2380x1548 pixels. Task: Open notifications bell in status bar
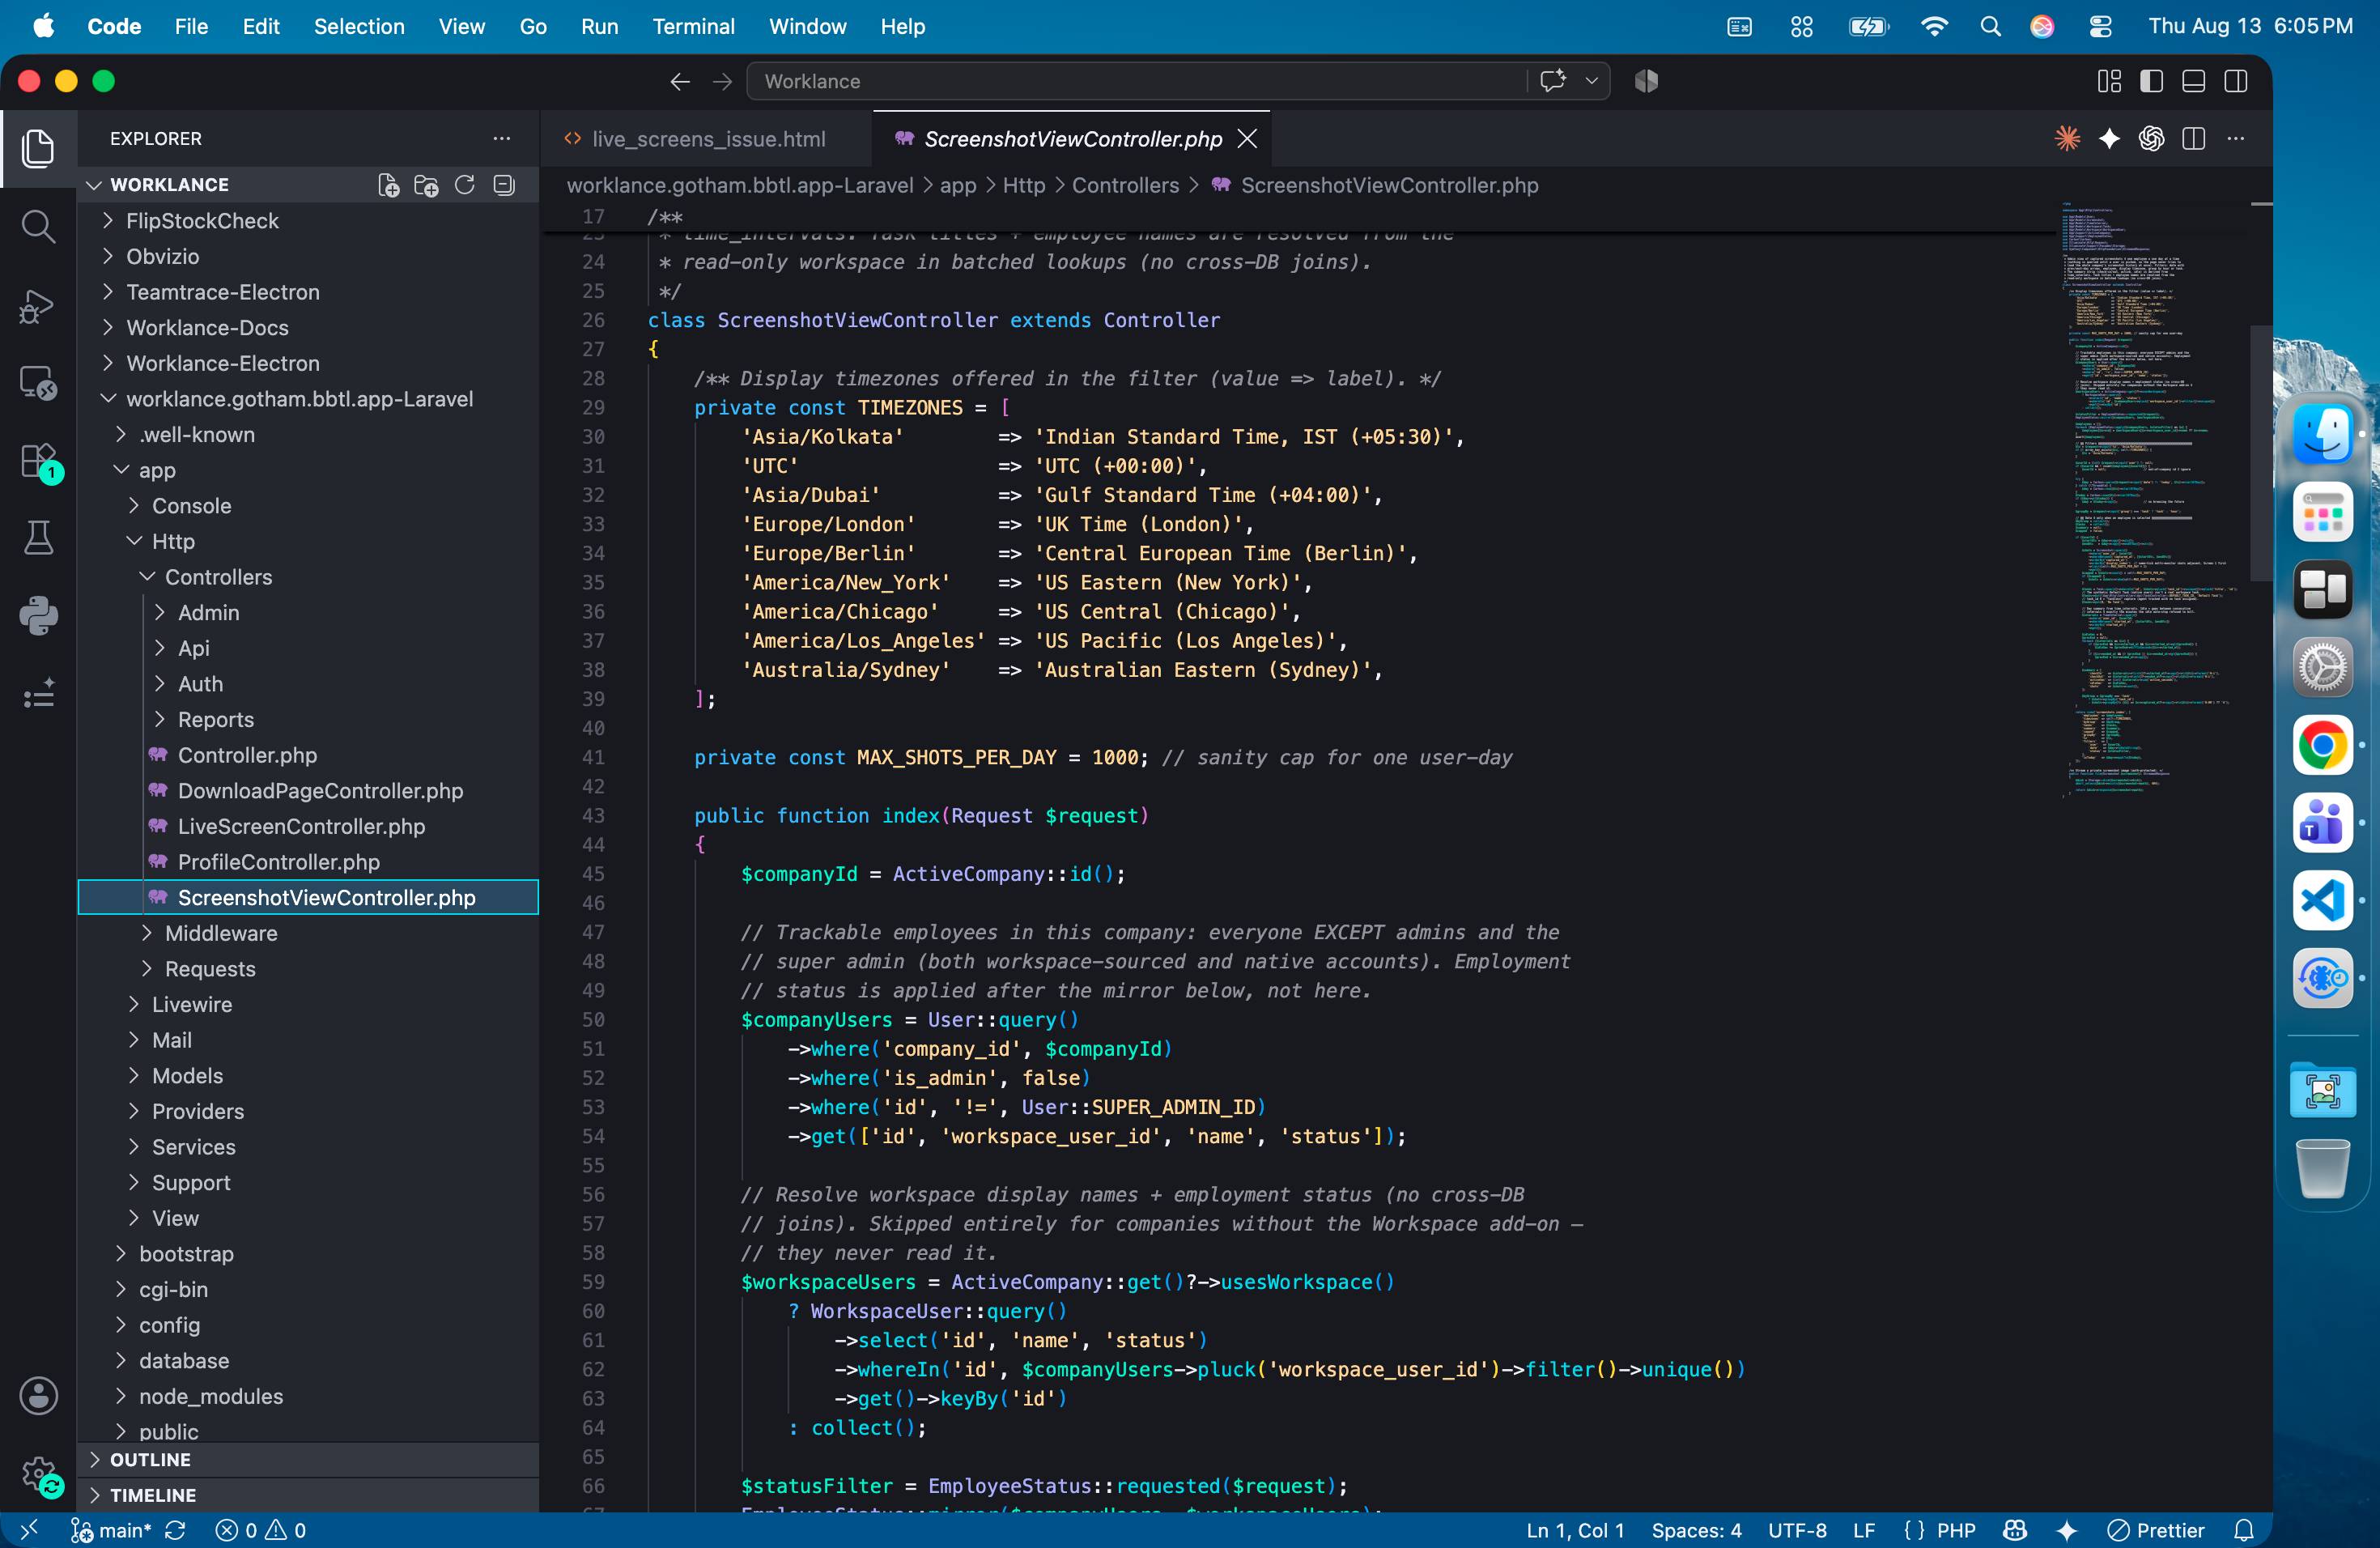(2243, 1530)
